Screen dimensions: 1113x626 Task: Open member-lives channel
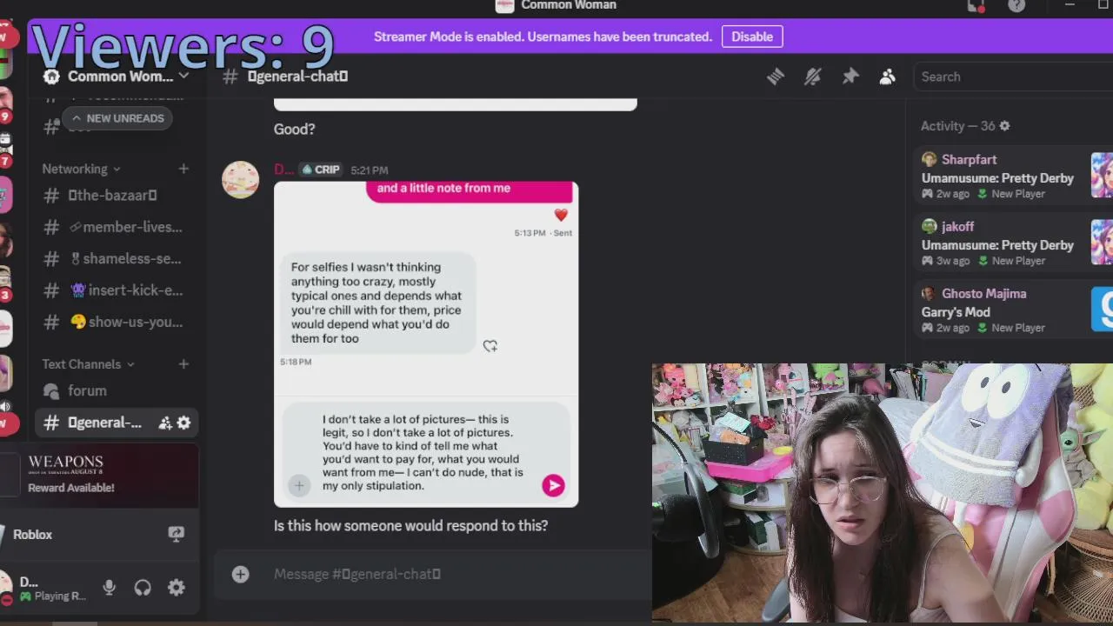click(117, 227)
